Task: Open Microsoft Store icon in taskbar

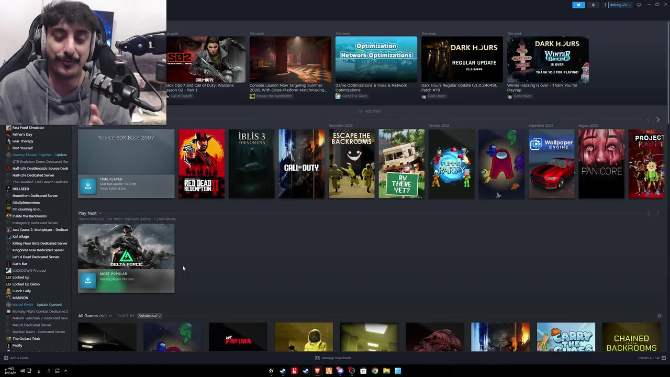Action: point(363,371)
